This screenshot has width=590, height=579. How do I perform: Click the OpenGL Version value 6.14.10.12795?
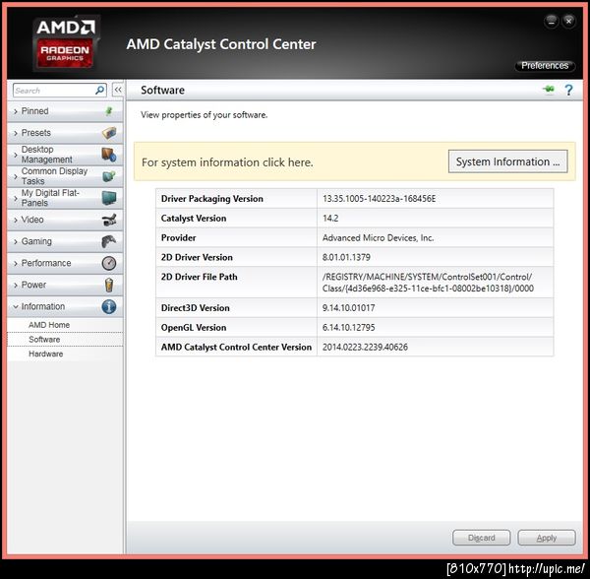348,327
